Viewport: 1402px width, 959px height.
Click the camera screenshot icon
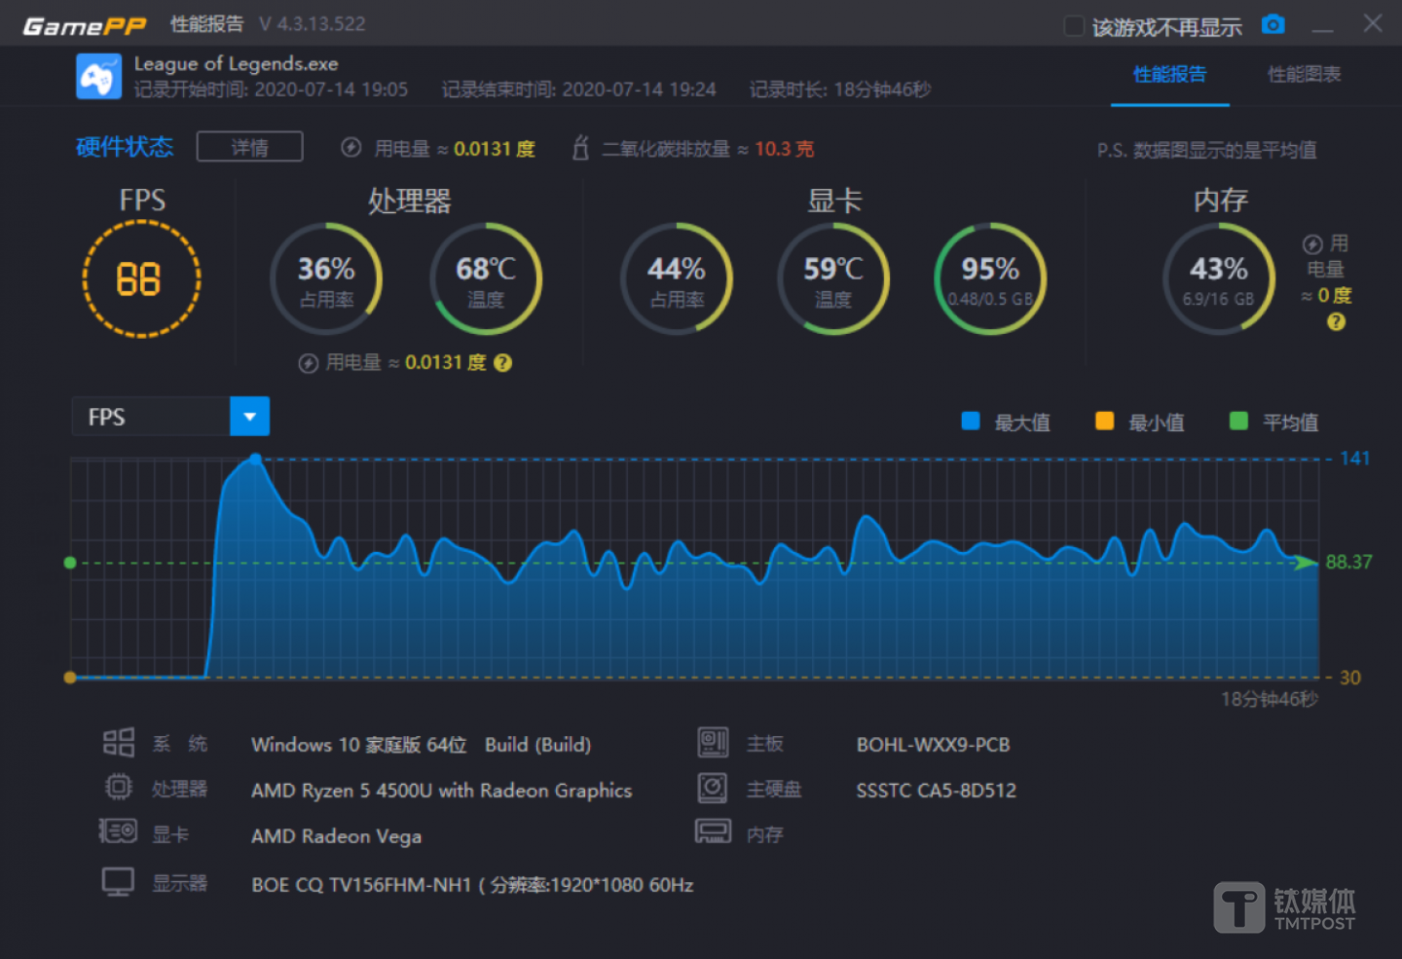click(1273, 24)
